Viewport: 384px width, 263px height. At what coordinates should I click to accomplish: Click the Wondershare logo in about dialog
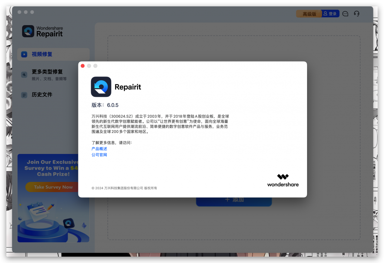coord(283,180)
